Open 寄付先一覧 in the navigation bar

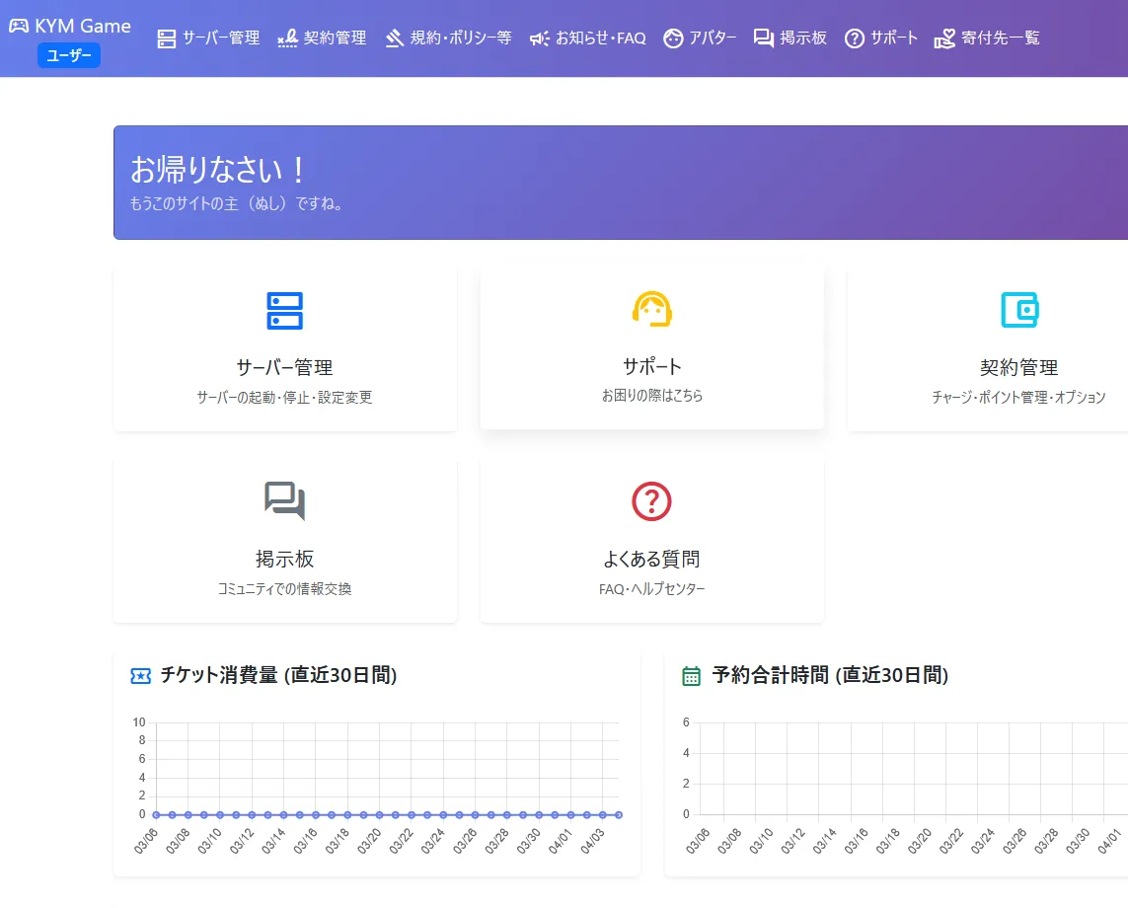[x=987, y=38]
